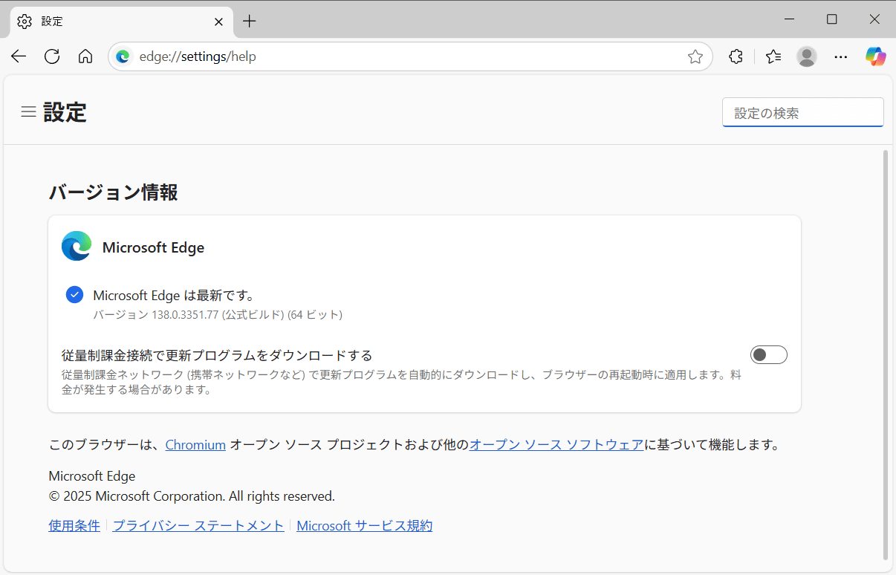Select the 設定 browser tab
This screenshot has width=896, height=575.
[x=121, y=22]
